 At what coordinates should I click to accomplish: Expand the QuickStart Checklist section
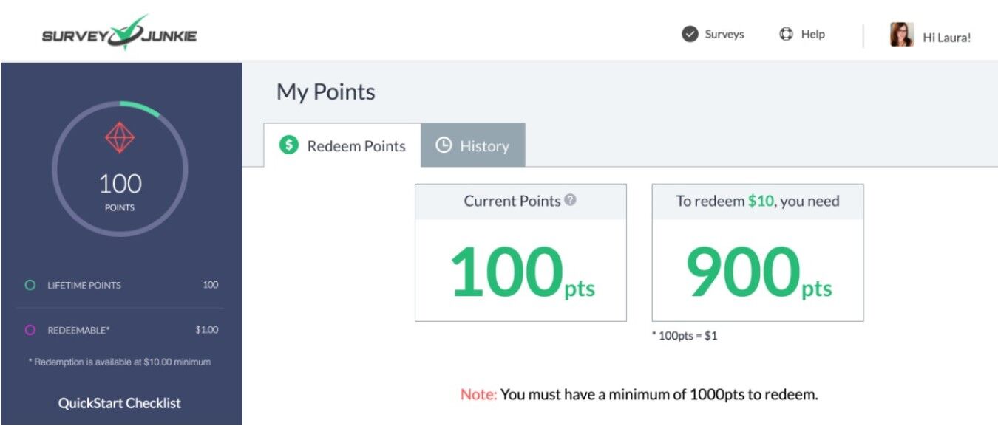coord(120,403)
